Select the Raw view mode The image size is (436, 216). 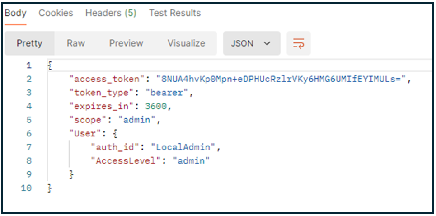point(76,43)
